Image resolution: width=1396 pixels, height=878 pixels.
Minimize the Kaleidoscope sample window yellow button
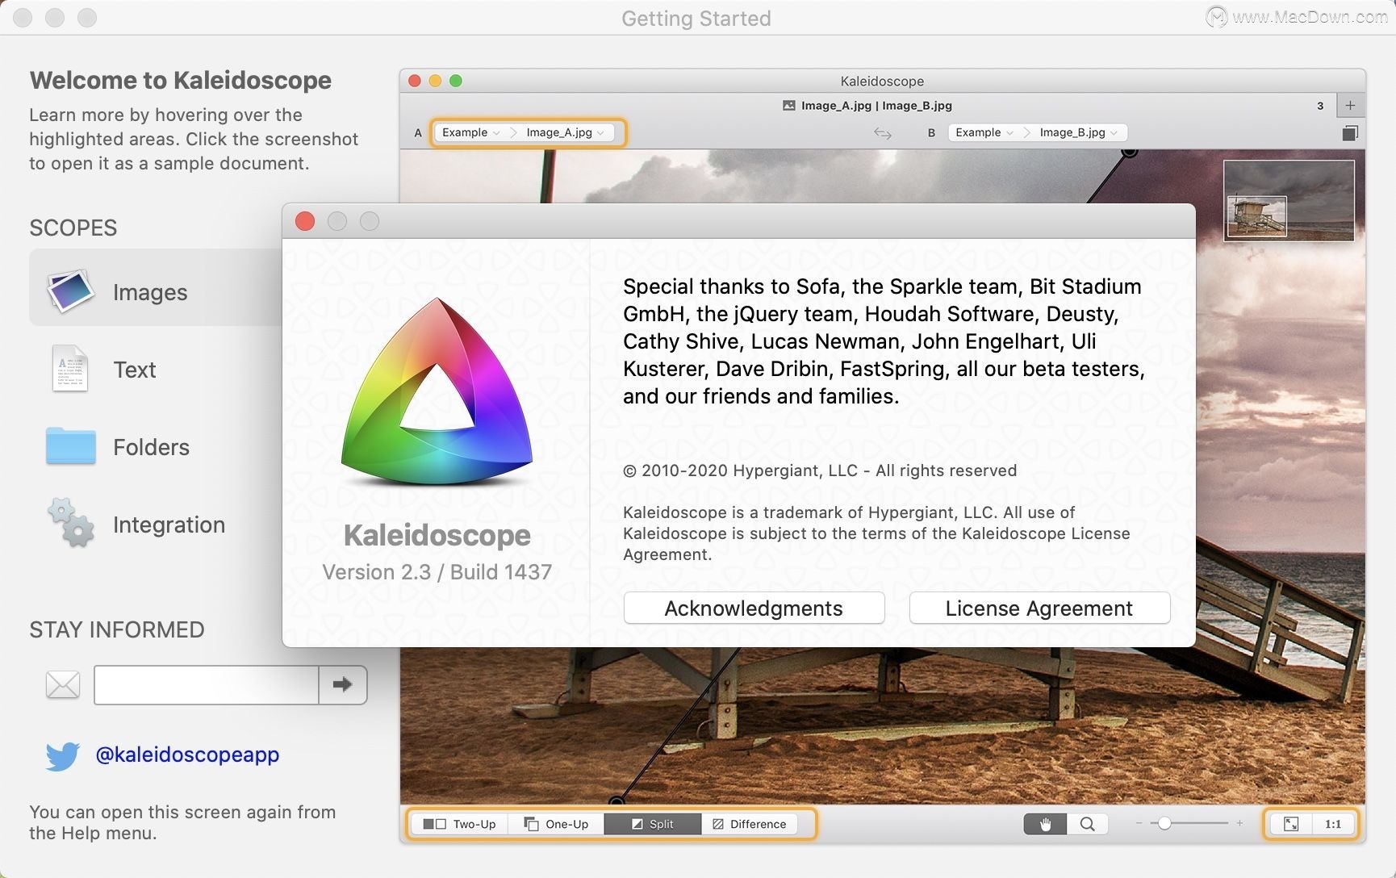pos(435,81)
